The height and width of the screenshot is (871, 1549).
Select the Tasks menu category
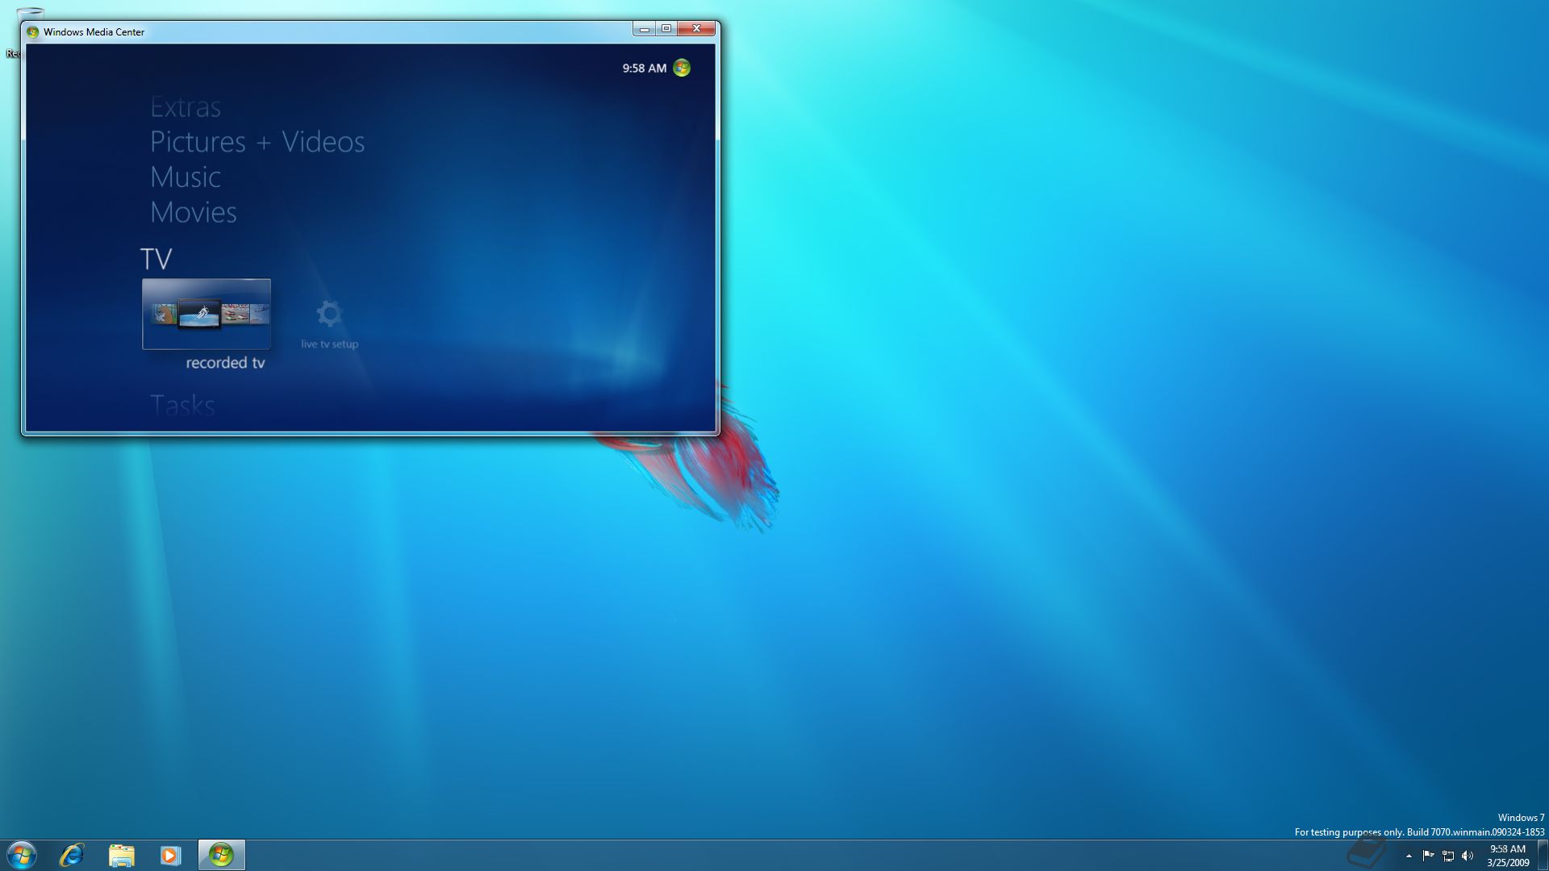pos(182,405)
